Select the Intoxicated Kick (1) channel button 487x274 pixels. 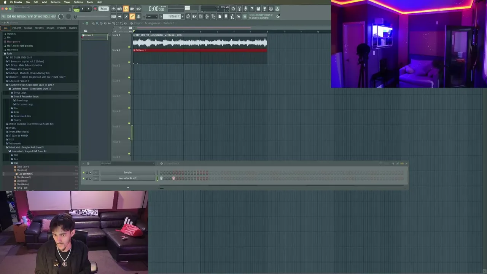pyautogui.click(x=128, y=178)
